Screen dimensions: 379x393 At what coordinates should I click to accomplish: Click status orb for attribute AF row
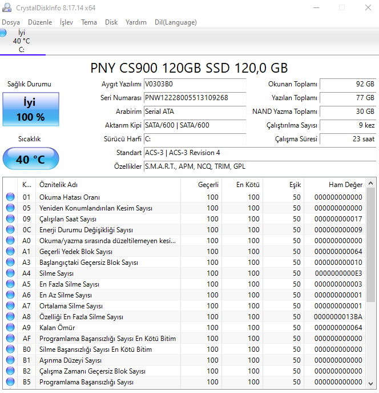pyautogui.click(x=10, y=338)
